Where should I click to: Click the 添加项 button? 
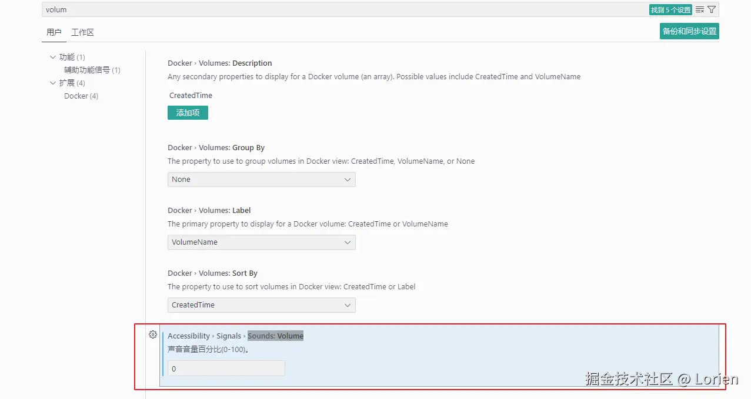[x=188, y=113]
